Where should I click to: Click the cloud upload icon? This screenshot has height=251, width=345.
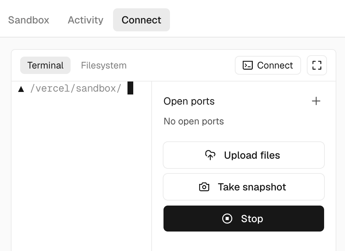pos(210,155)
